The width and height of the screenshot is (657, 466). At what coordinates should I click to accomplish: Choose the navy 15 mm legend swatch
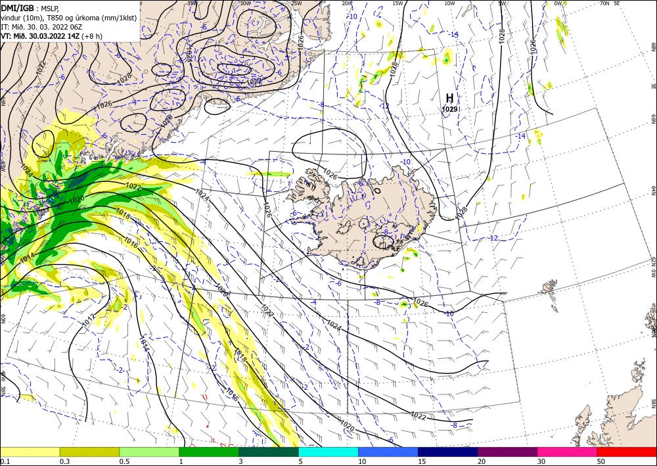(448, 452)
